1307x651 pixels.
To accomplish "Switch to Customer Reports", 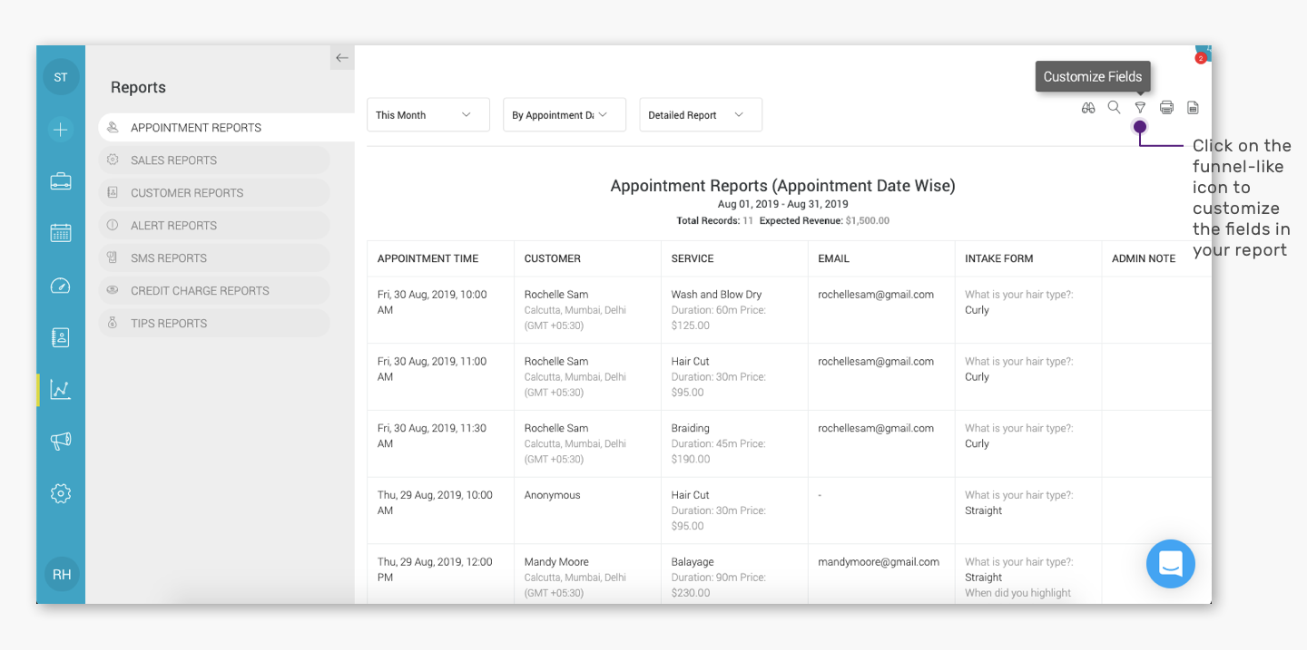I will coord(214,193).
